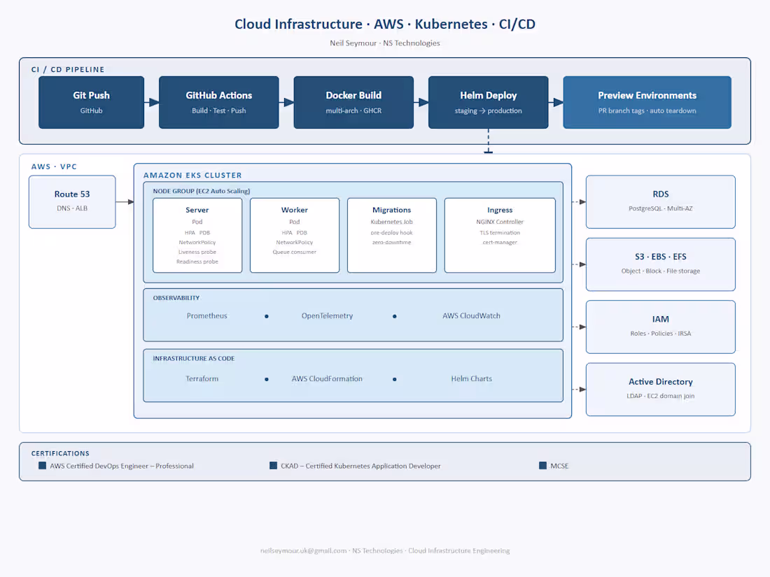Select the Worker pod card
The width and height of the screenshot is (770, 577).
pyautogui.click(x=295, y=235)
